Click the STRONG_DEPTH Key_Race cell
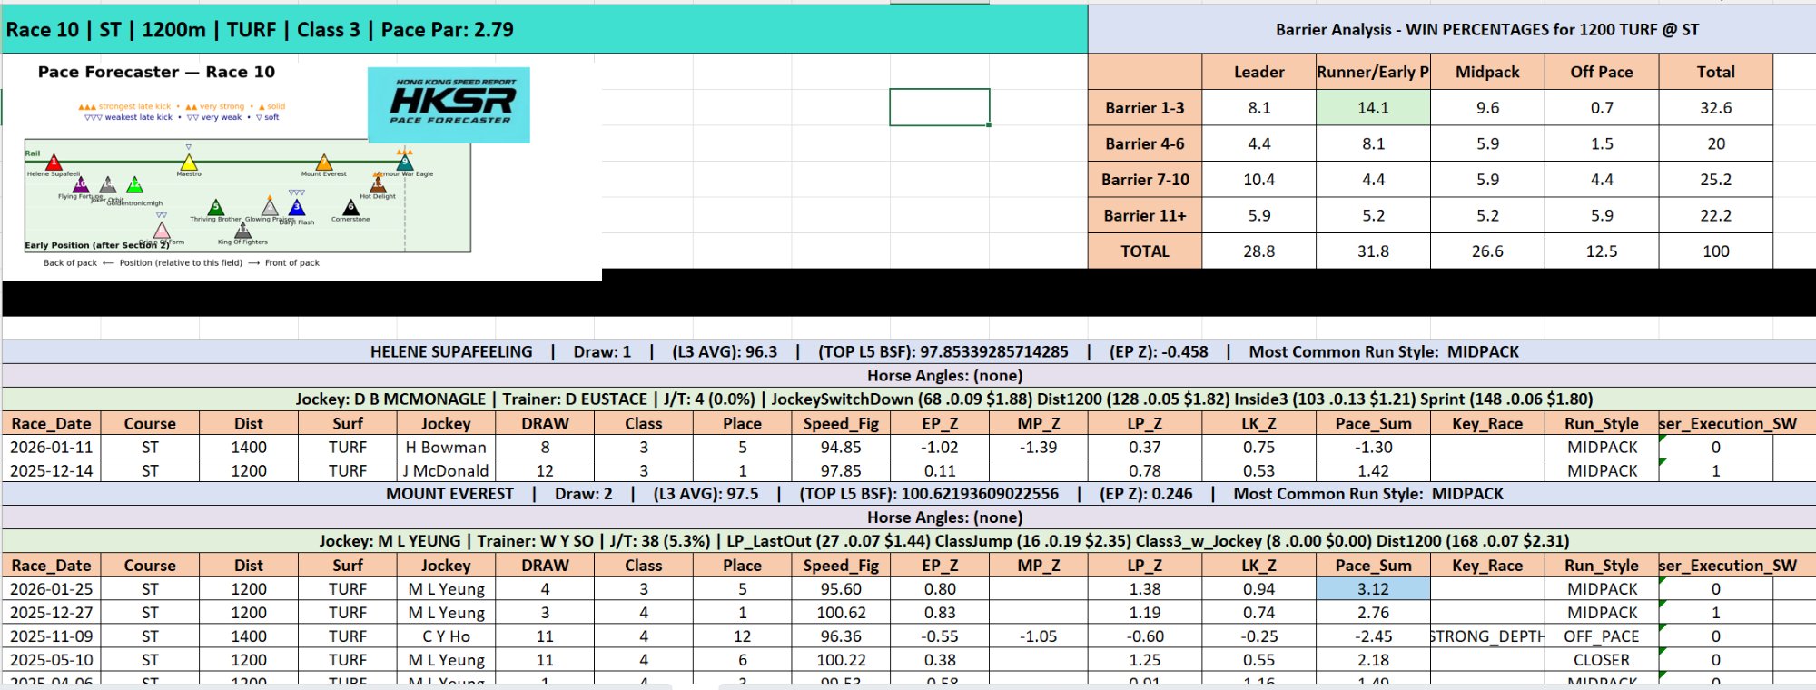The height and width of the screenshot is (690, 1816). [1486, 636]
